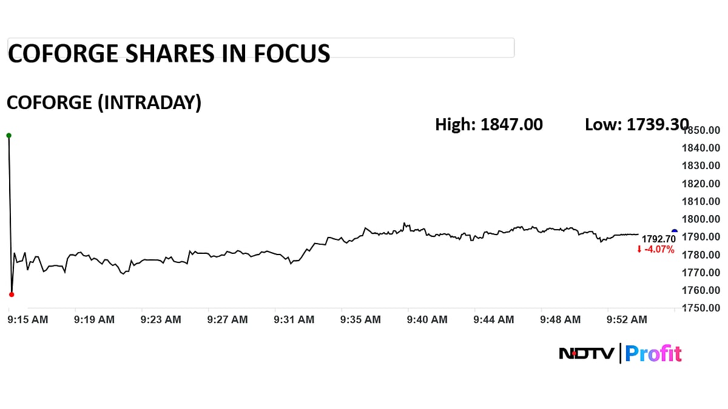Select the High: 1847.00 label
Image resolution: width=728 pixels, height=409 pixels.
pyautogui.click(x=489, y=125)
